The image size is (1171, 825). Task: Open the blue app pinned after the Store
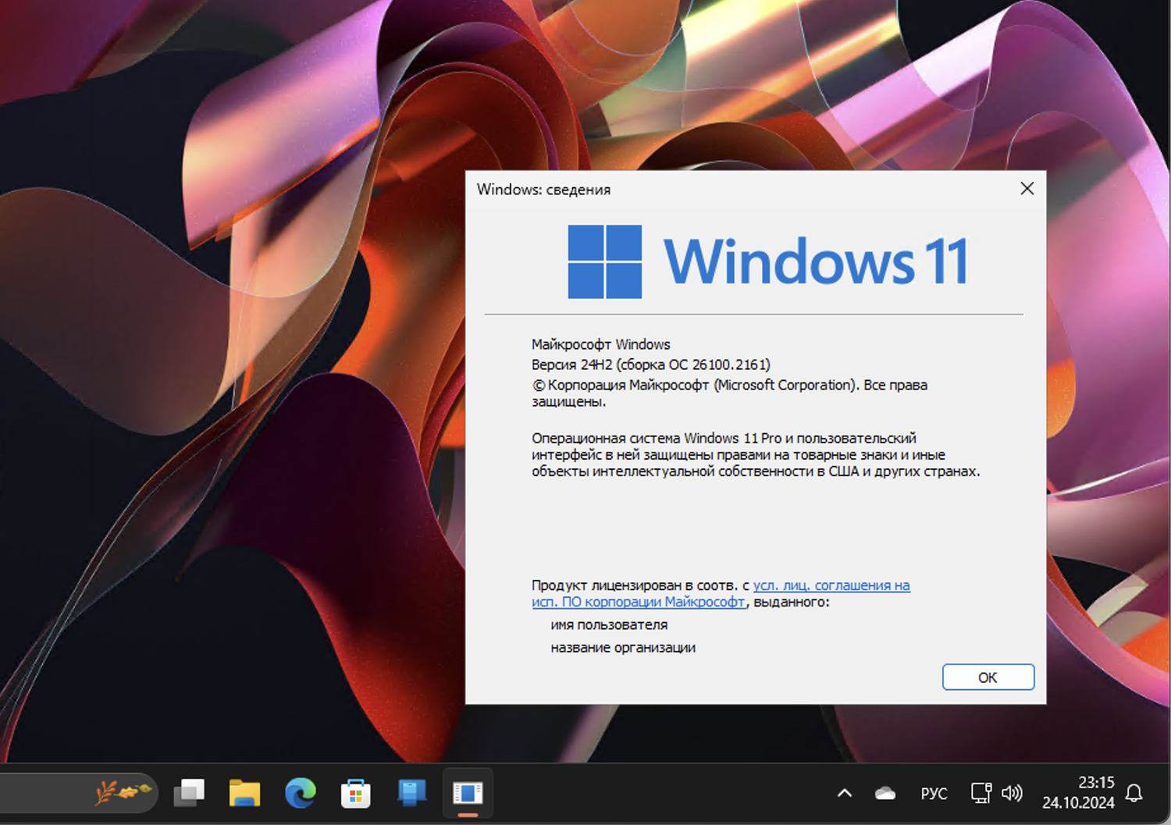coord(412,793)
